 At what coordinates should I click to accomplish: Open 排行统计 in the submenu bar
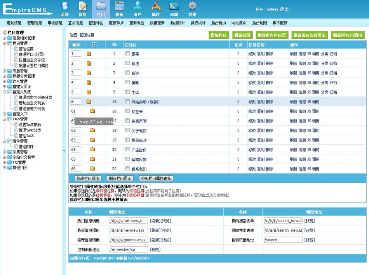tap(198, 23)
